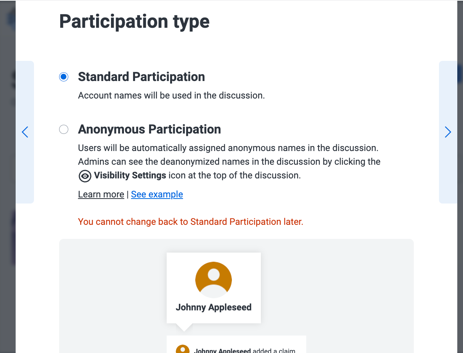
Task: Open the See example link
Action: click(x=157, y=194)
